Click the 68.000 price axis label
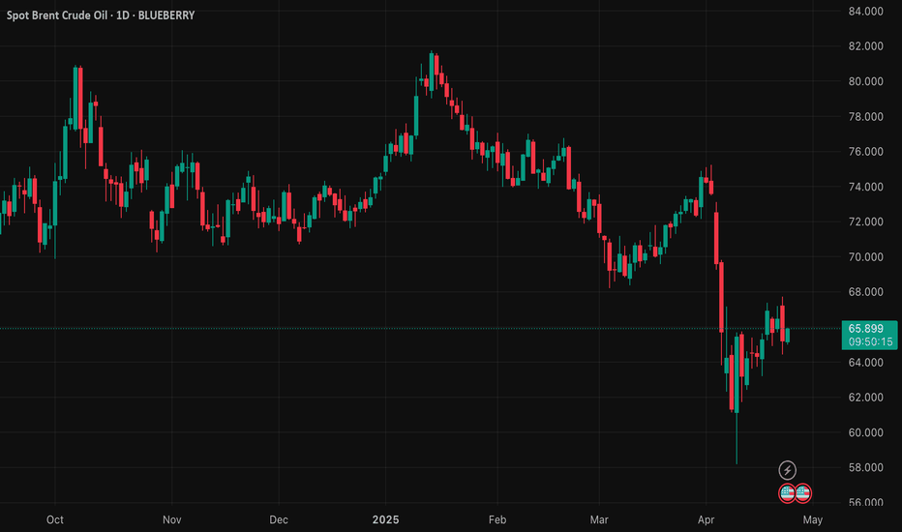 click(x=866, y=291)
